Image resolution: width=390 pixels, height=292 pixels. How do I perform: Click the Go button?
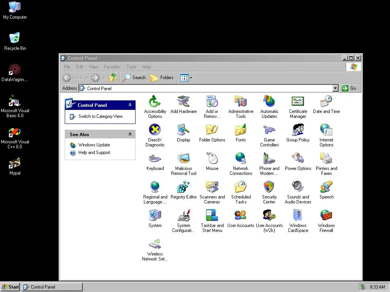[349, 88]
